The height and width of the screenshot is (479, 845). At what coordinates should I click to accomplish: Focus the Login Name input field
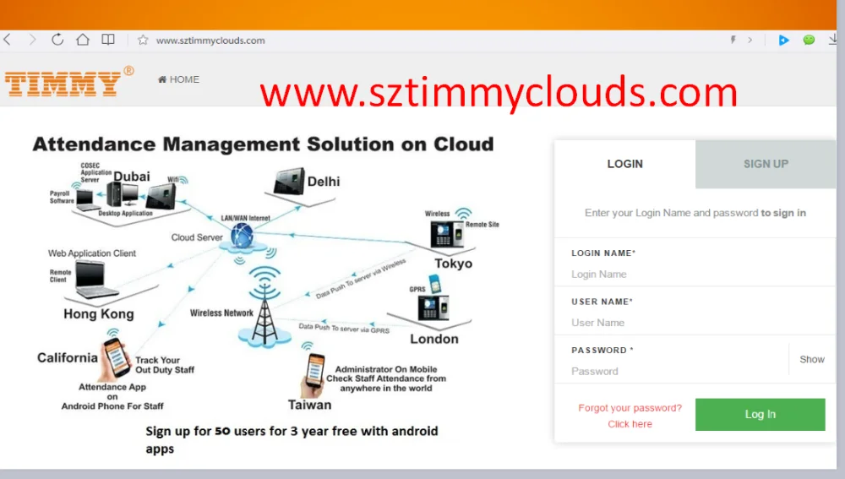click(695, 275)
